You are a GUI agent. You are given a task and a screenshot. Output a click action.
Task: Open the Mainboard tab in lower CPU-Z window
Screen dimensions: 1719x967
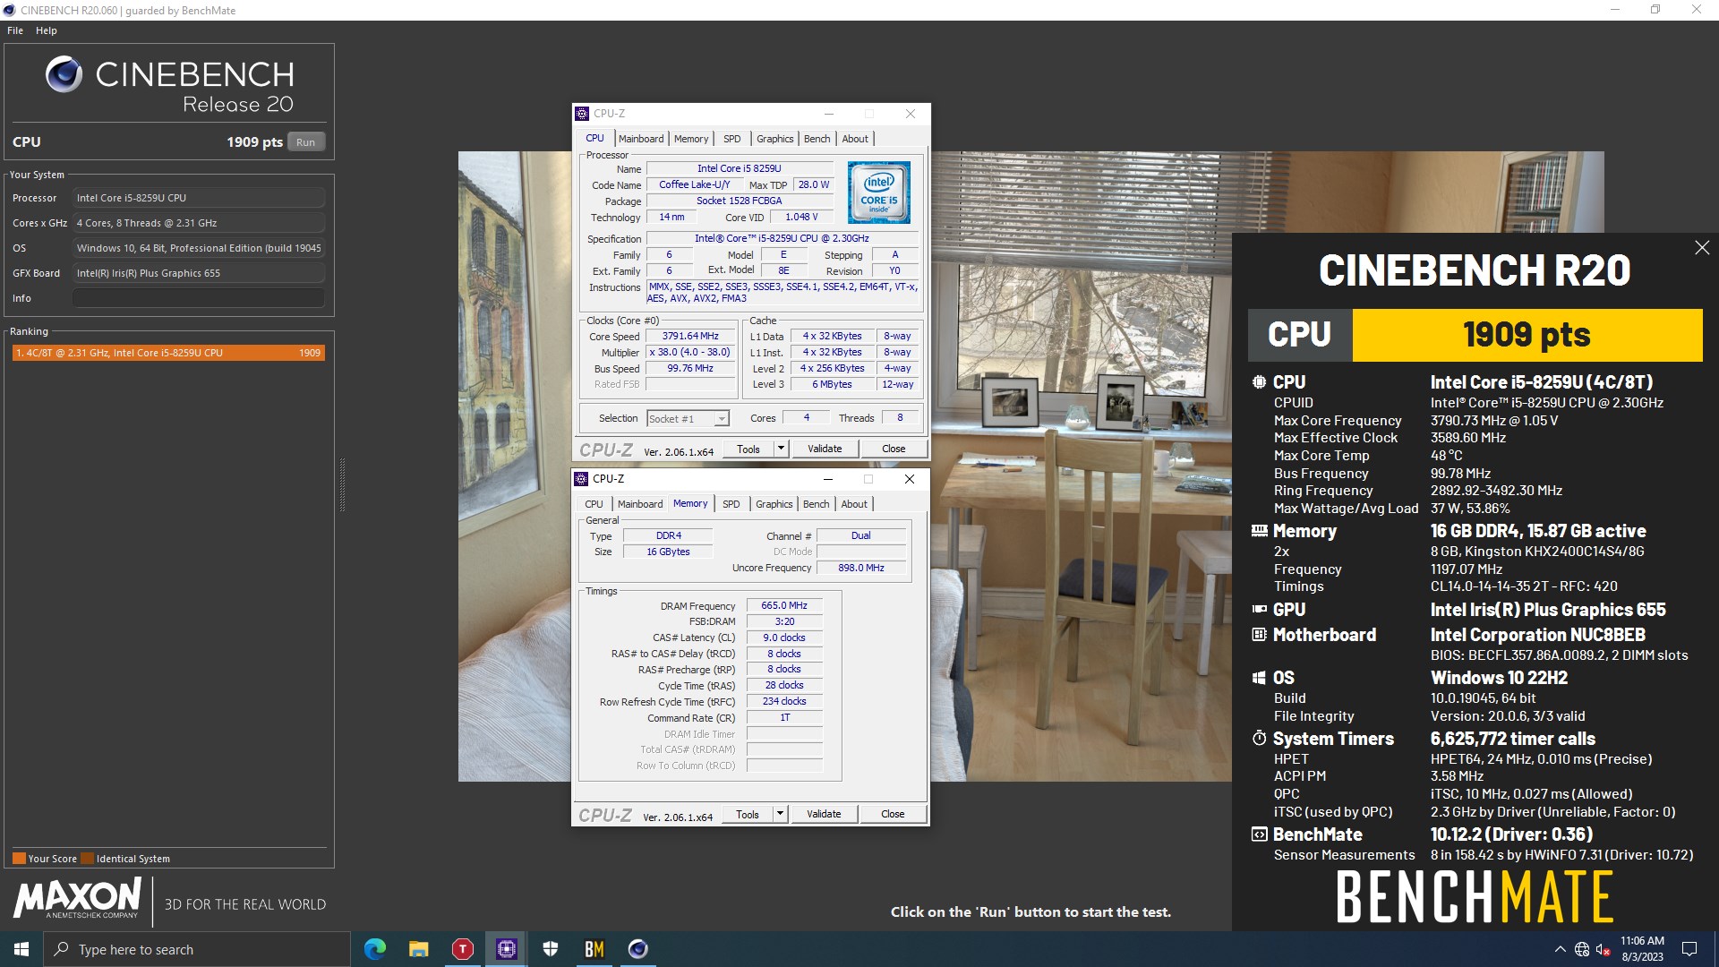pyautogui.click(x=640, y=504)
